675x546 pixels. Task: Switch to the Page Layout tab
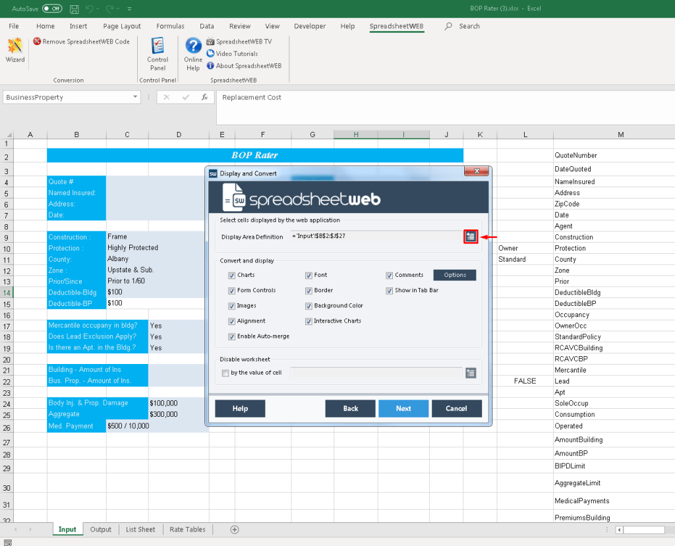pos(122,26)
